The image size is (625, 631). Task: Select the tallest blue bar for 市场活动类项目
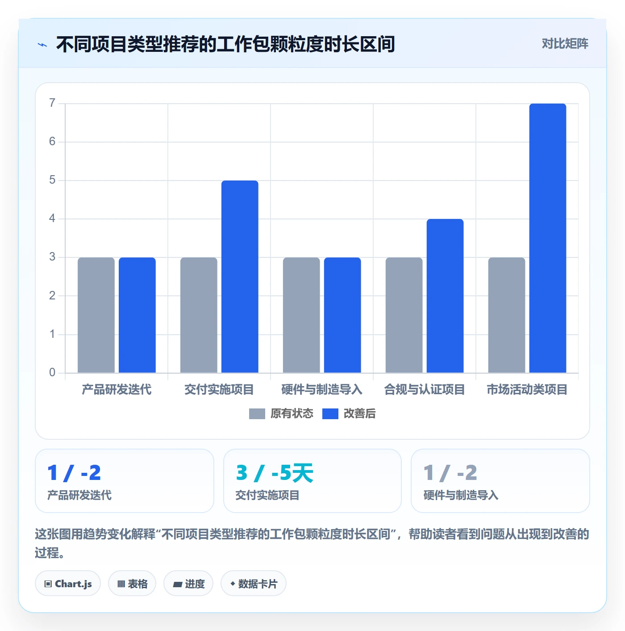coord(548,238)
